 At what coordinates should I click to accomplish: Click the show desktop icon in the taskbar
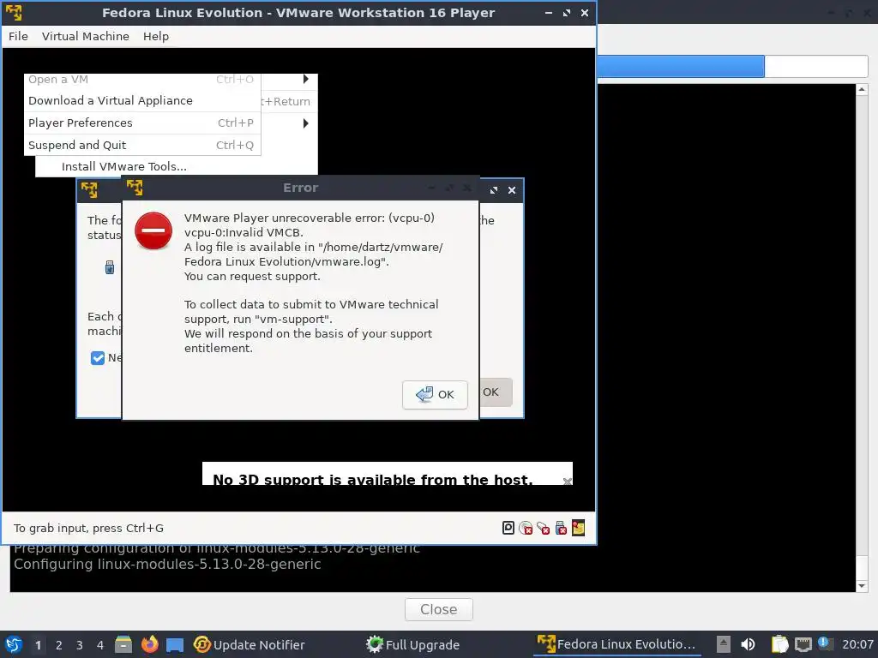(175, 645)
